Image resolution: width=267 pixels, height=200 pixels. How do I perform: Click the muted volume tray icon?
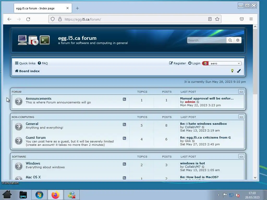[x=238, y=195]
